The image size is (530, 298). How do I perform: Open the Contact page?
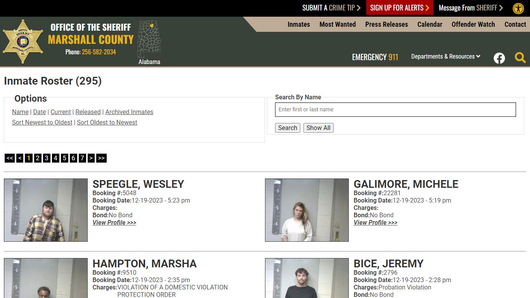pos(515,24)
